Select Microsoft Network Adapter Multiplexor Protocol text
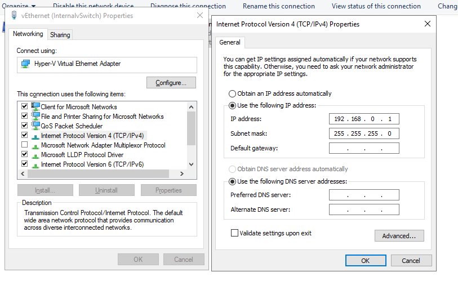Screen dimensions: 458x290 tap(103, 145)
